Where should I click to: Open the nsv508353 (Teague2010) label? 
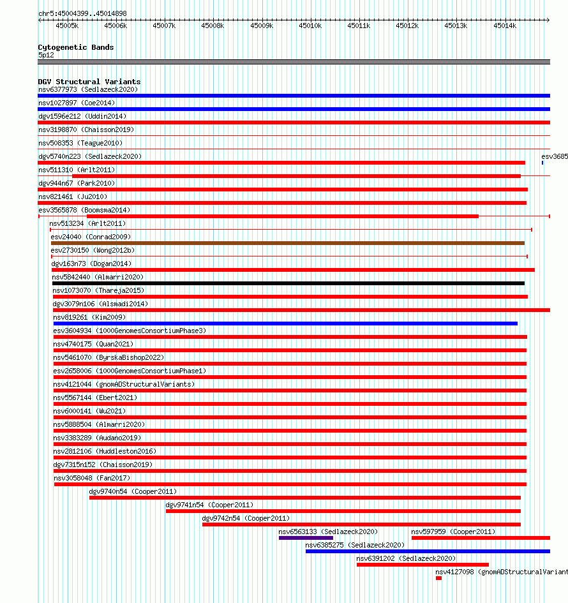(80, 143)
